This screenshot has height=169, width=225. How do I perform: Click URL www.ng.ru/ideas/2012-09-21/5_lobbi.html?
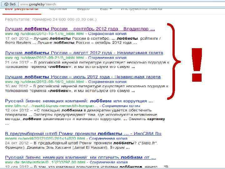44,58
